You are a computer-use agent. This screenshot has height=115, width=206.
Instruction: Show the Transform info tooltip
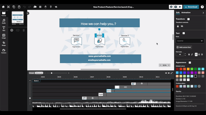pyautogui.click(x=188, y=19)
